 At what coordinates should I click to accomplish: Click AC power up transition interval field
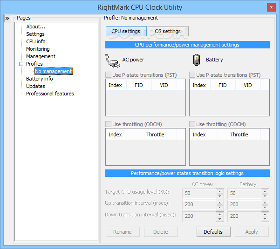(x=199, y=205)
